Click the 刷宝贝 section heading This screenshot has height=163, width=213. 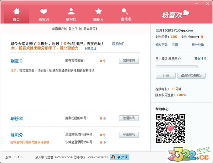coord(17,61)
